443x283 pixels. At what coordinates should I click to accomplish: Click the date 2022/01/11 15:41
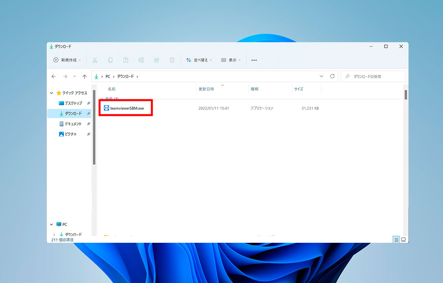point(214,108)
